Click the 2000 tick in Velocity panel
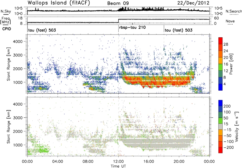 [x=18, y=131]
